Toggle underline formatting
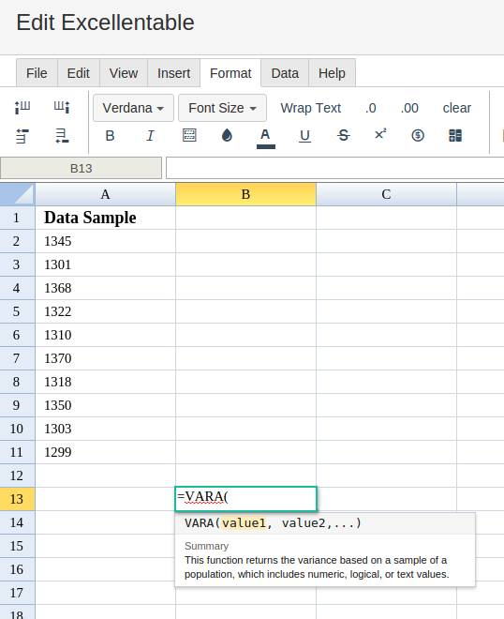504x619 pixels. [x=304, y=136]
